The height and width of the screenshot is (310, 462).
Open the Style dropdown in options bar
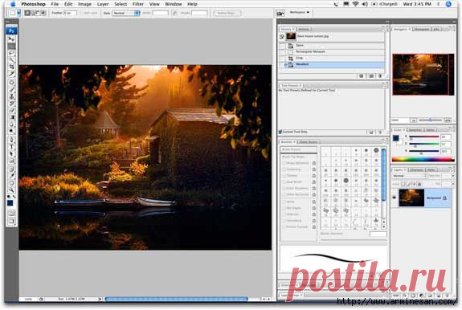tap(125, 13)
